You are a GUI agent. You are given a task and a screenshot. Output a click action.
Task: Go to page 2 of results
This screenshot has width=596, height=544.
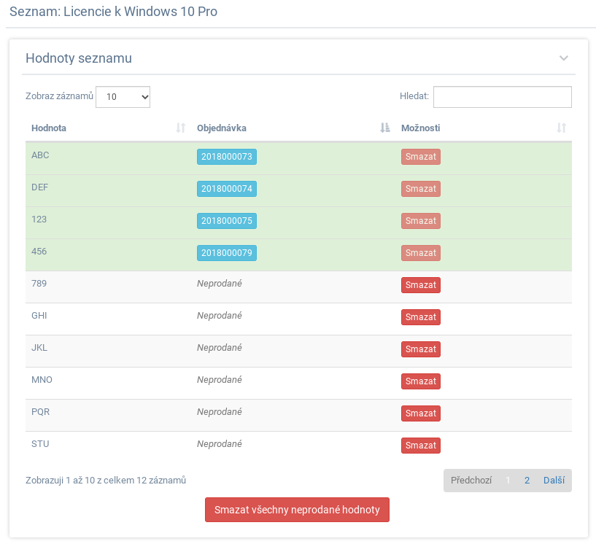(x=527, y=481)
